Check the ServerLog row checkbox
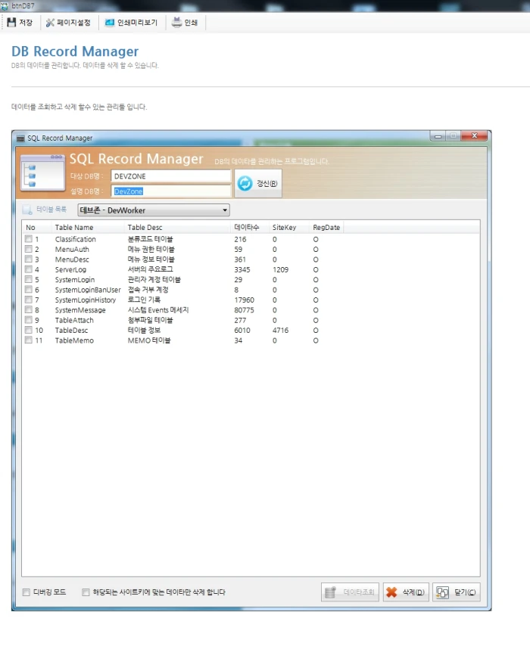 [28, 269]
